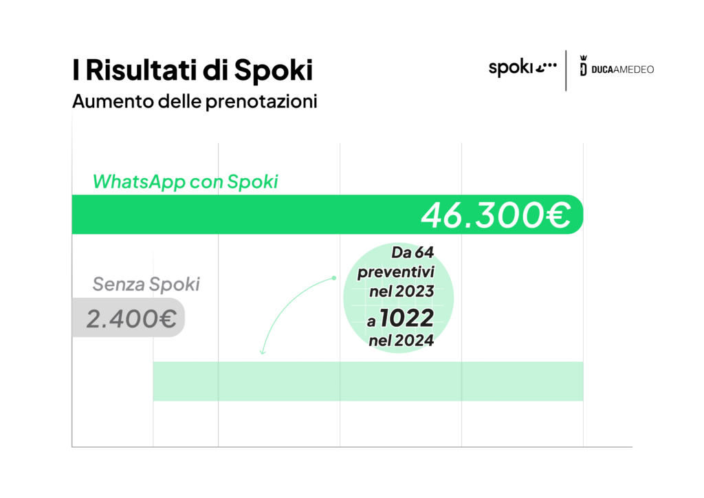Click the 'nel 2024' text in circle
The height and width of the screenshot is (498, 704).
pos(401,341)
